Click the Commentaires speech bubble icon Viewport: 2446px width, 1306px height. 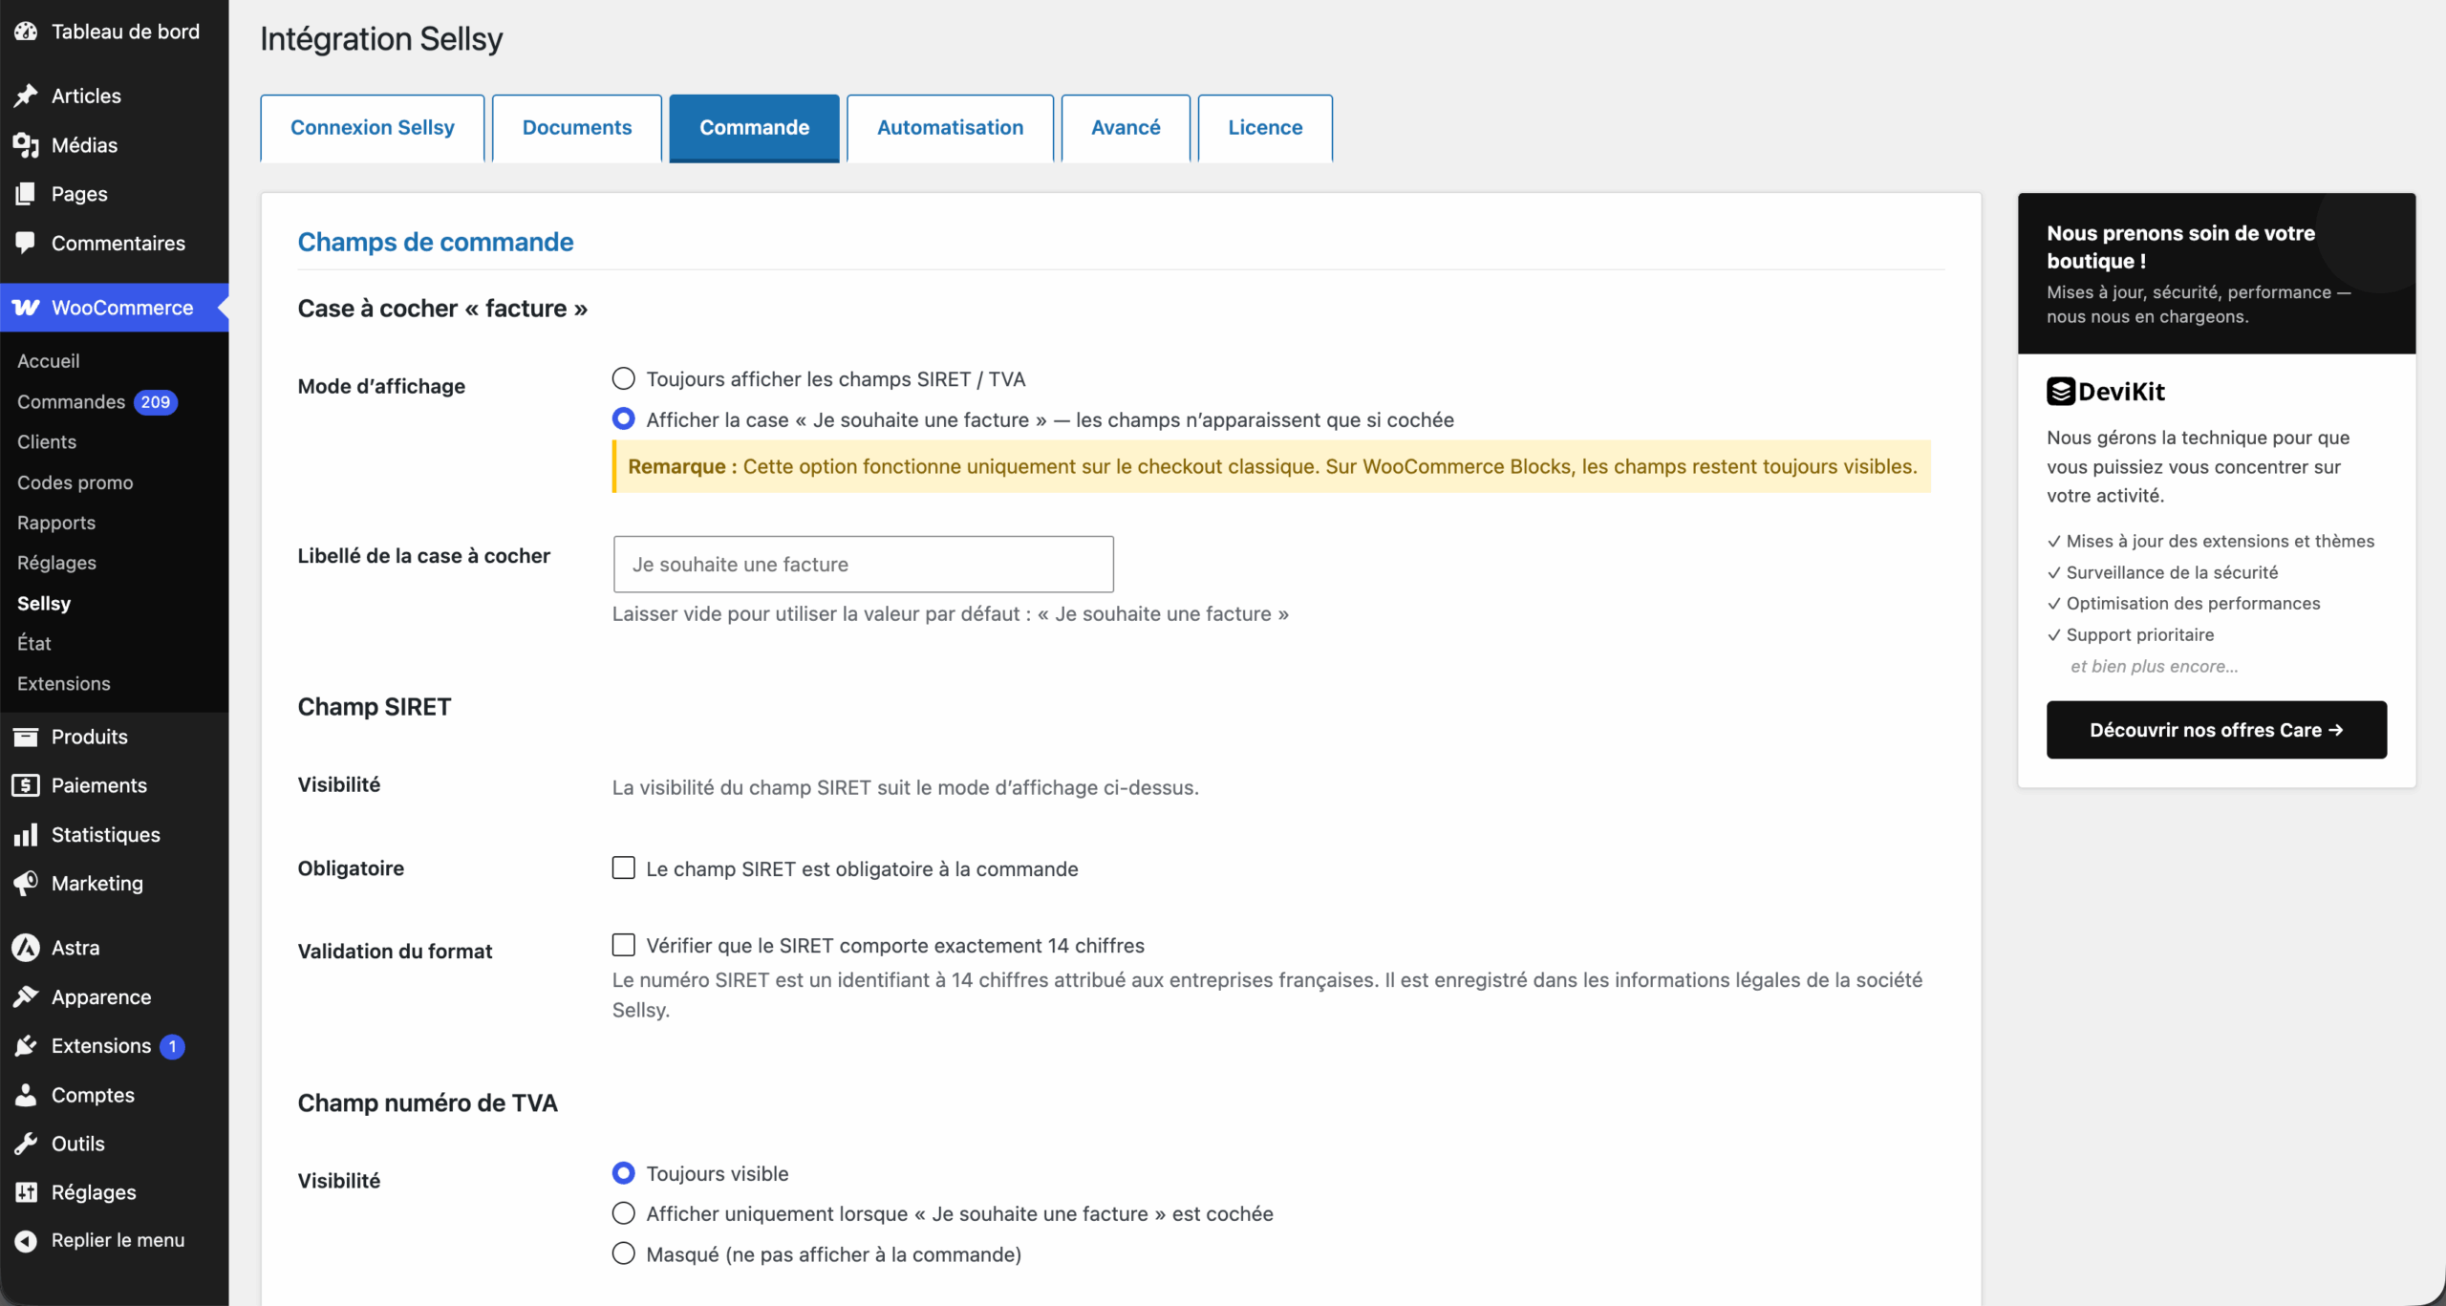pos(26,243)
